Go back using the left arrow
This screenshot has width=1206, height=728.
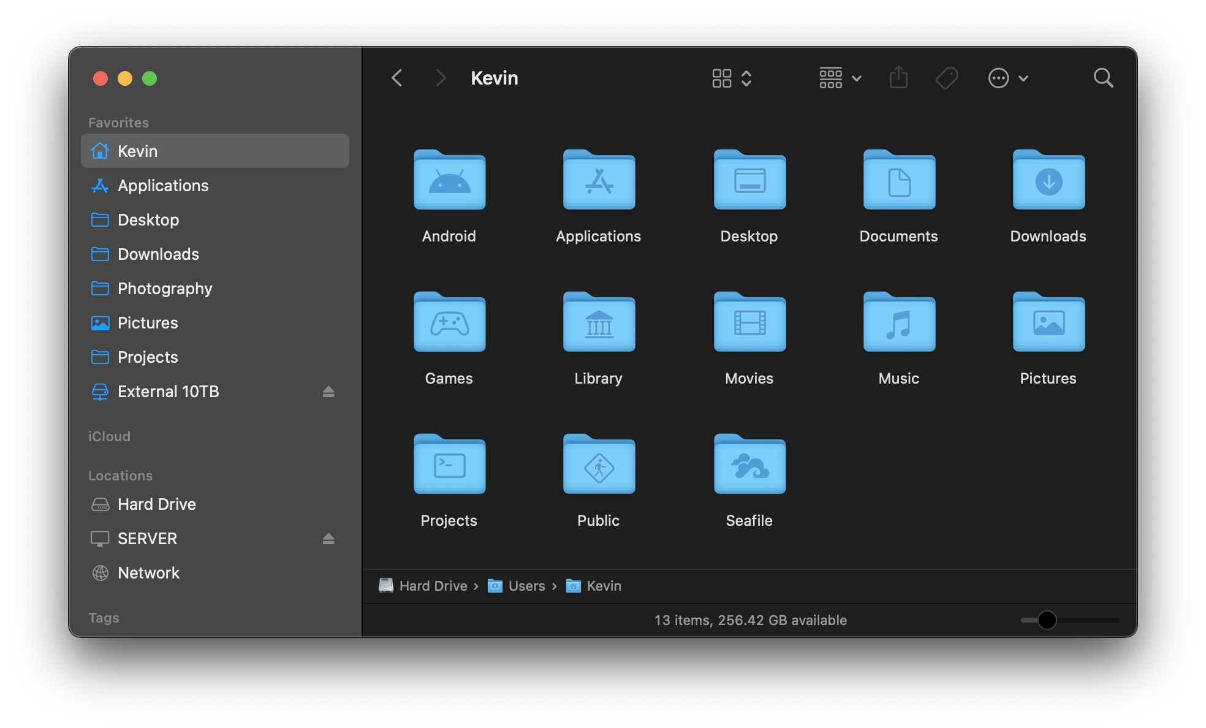tap(397, 78)
